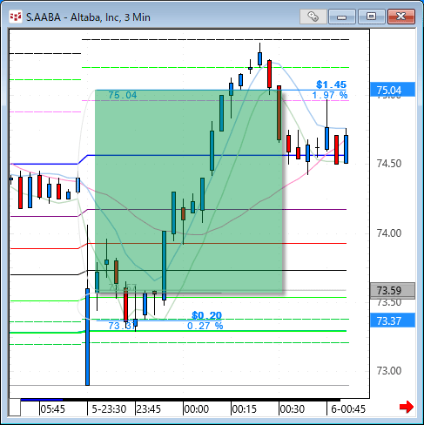This screenshot has height=425, width=424.
Task: Click the 00:00 time axis label
Action: tap(197, 409)
